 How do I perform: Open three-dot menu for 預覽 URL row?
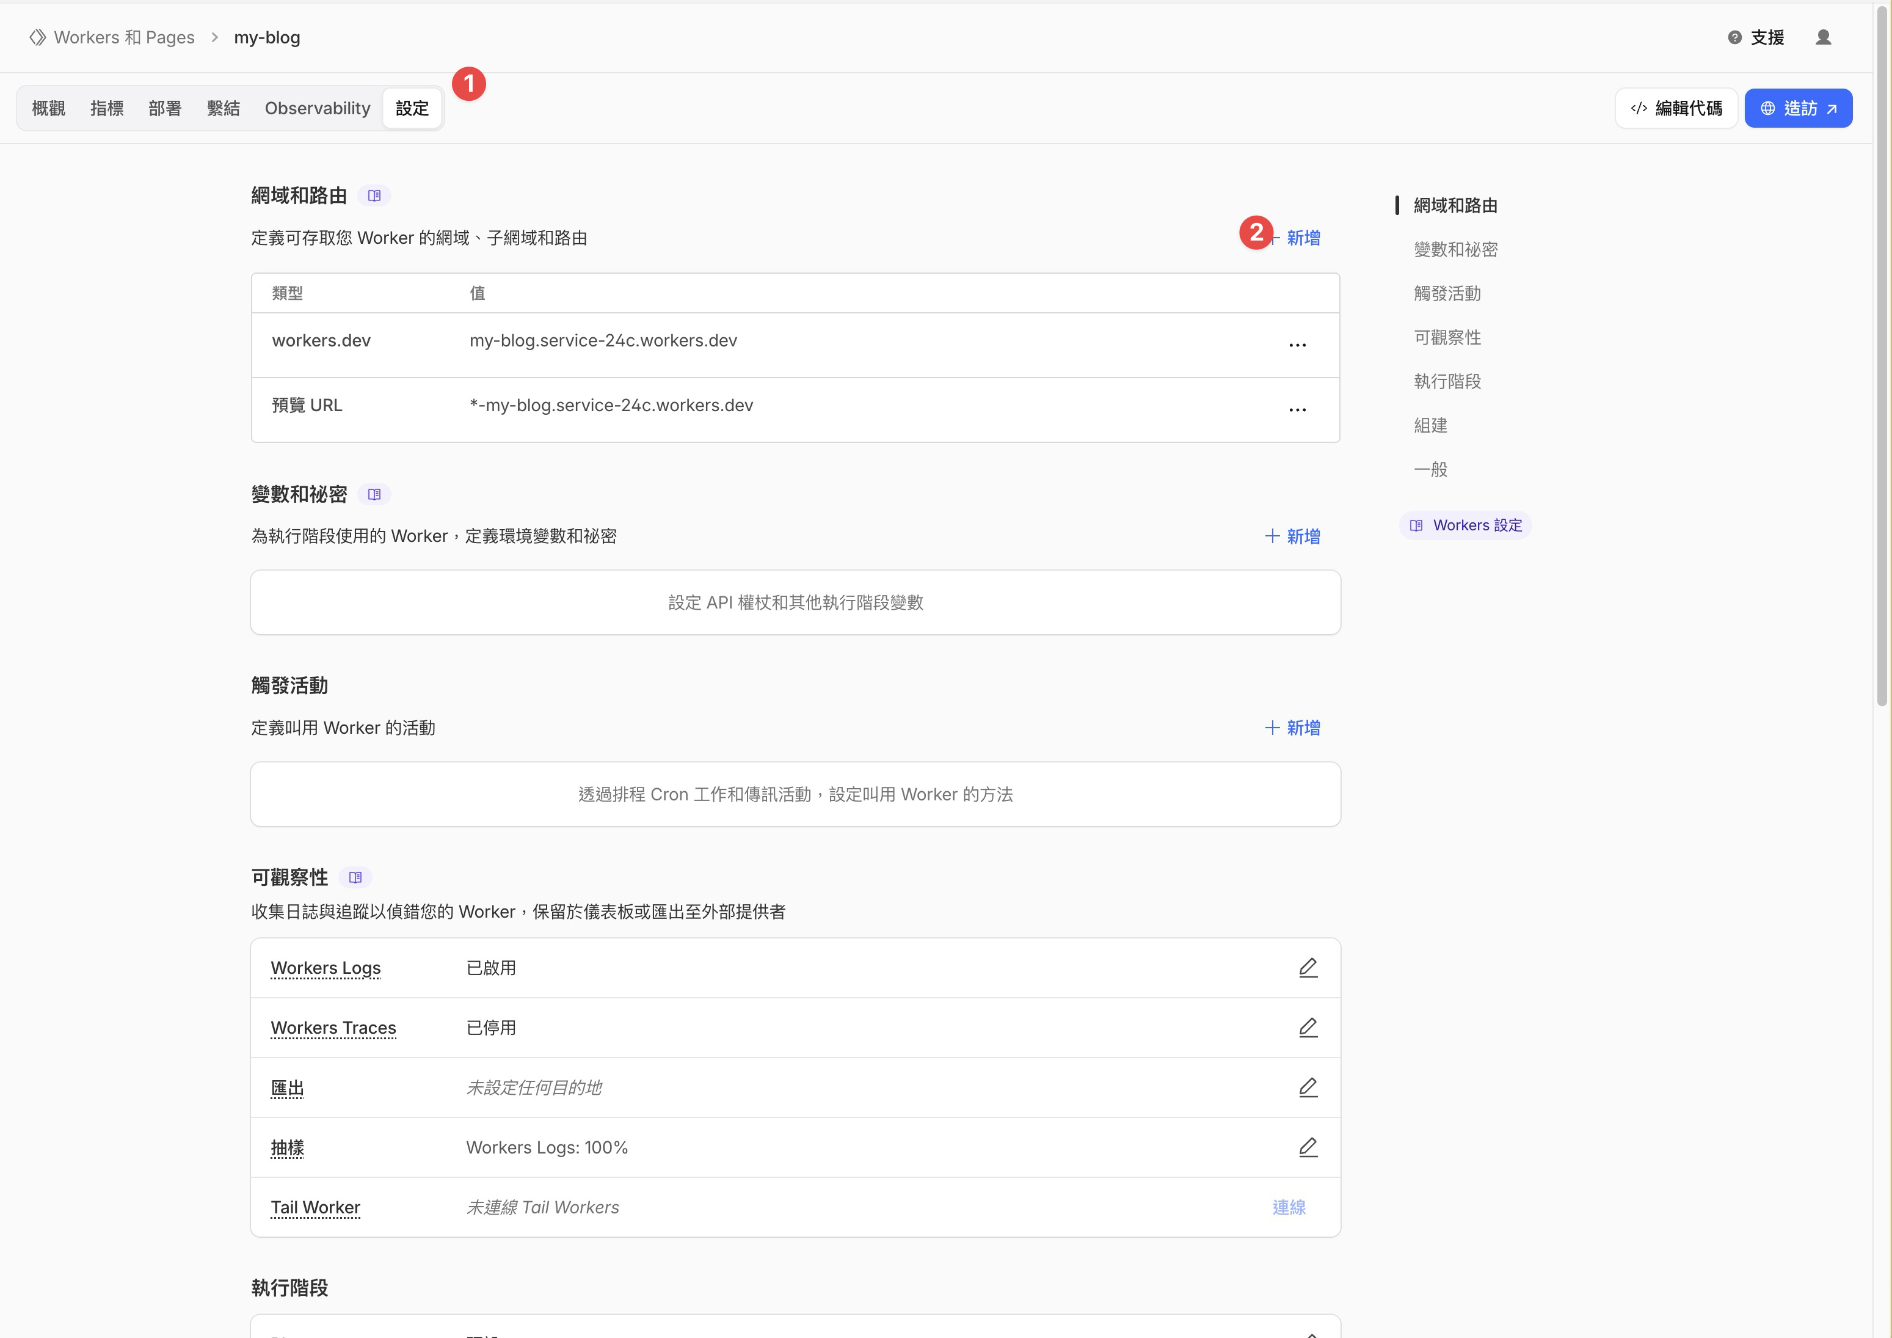pos(1297,409)
